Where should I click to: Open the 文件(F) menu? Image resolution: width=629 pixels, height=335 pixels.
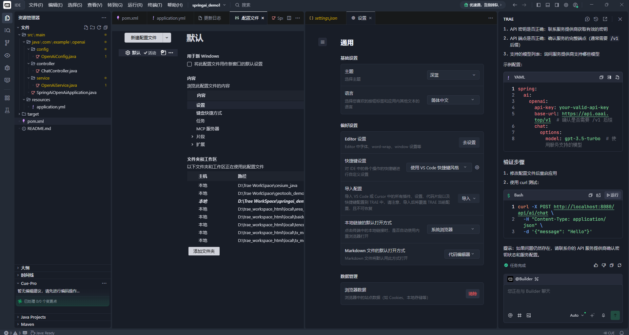36,5
